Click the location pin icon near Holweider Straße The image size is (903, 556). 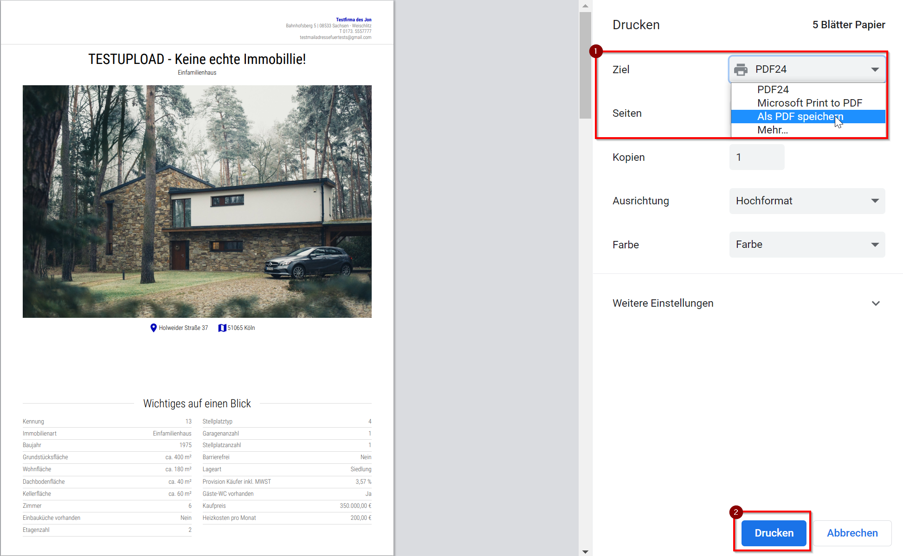(154, 328)
